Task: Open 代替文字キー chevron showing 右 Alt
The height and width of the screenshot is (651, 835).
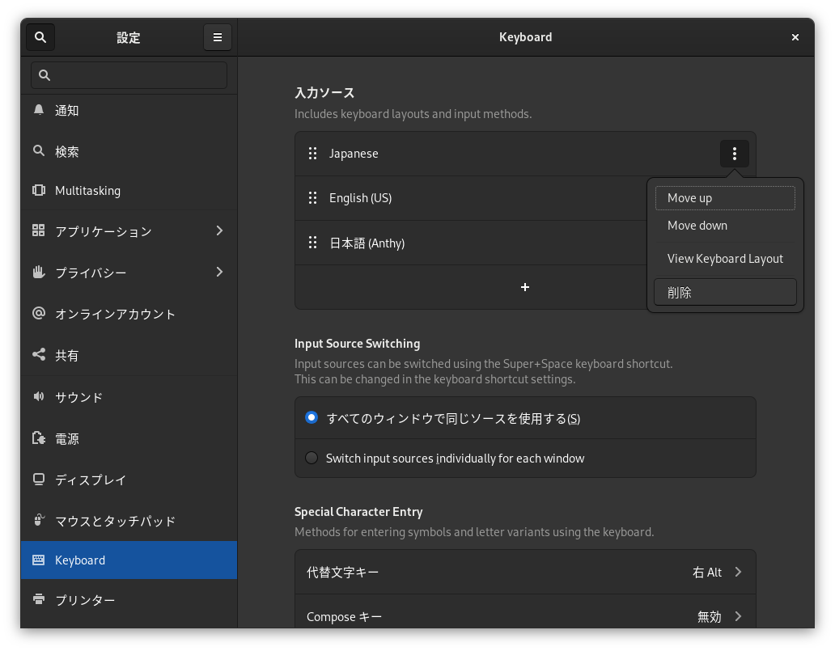Action: click(738, 573)
